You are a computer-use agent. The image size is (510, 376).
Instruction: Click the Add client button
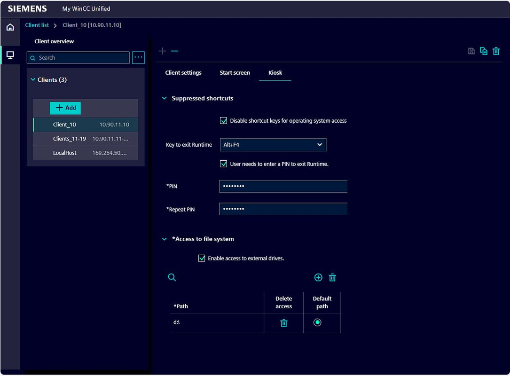[x=65, y=108]
